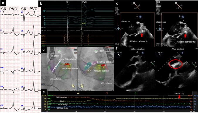Click the 128 degree angle dial before ablation
Screen dimensions: 198x113
[118, 55]
